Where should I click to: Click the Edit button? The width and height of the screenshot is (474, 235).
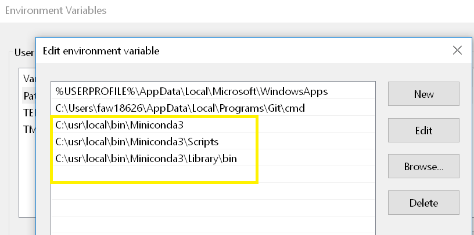point(423,130)
